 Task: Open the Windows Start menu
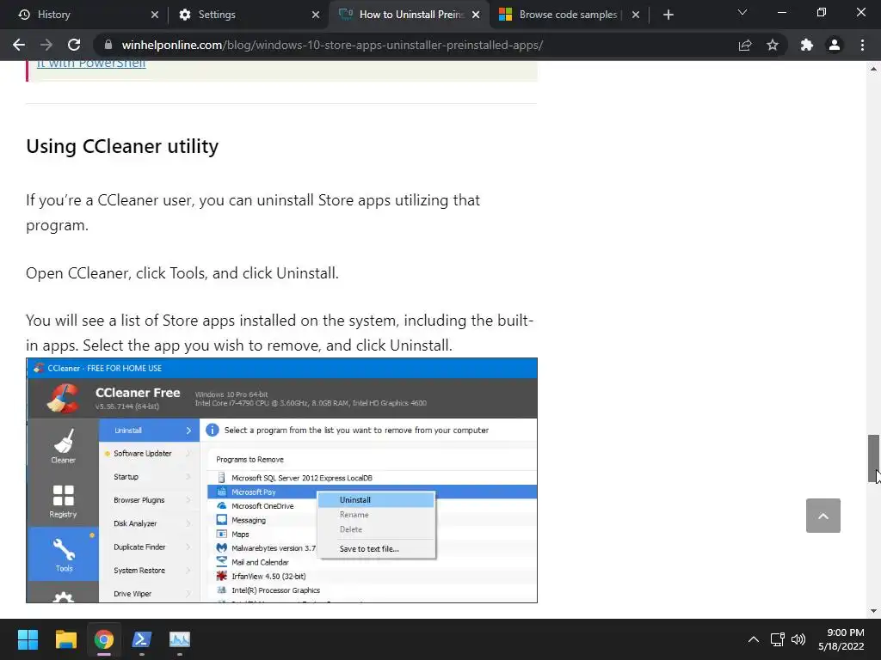coord(28,639)
